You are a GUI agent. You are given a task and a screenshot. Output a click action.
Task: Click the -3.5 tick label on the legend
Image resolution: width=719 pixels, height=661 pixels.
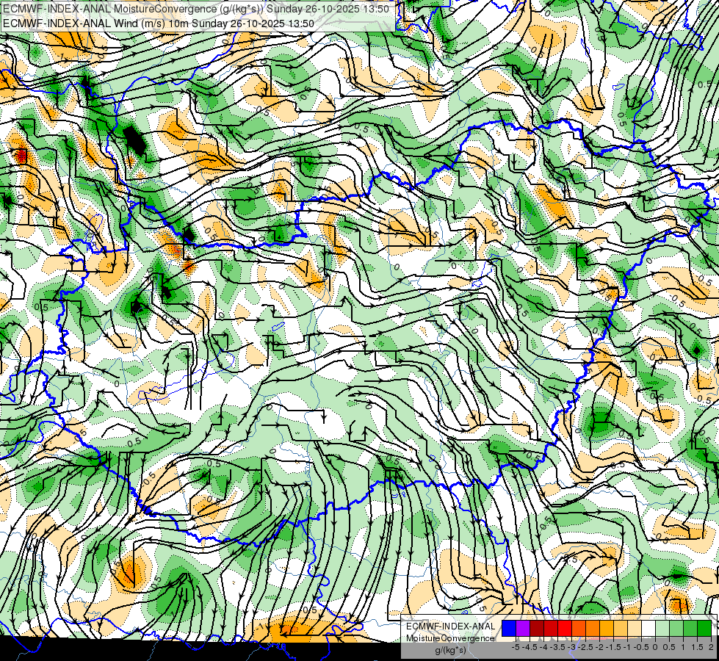pos(557,647)
